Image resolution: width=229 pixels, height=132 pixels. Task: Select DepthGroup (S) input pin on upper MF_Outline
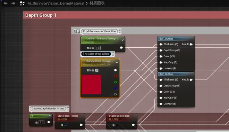click(161, 50)
